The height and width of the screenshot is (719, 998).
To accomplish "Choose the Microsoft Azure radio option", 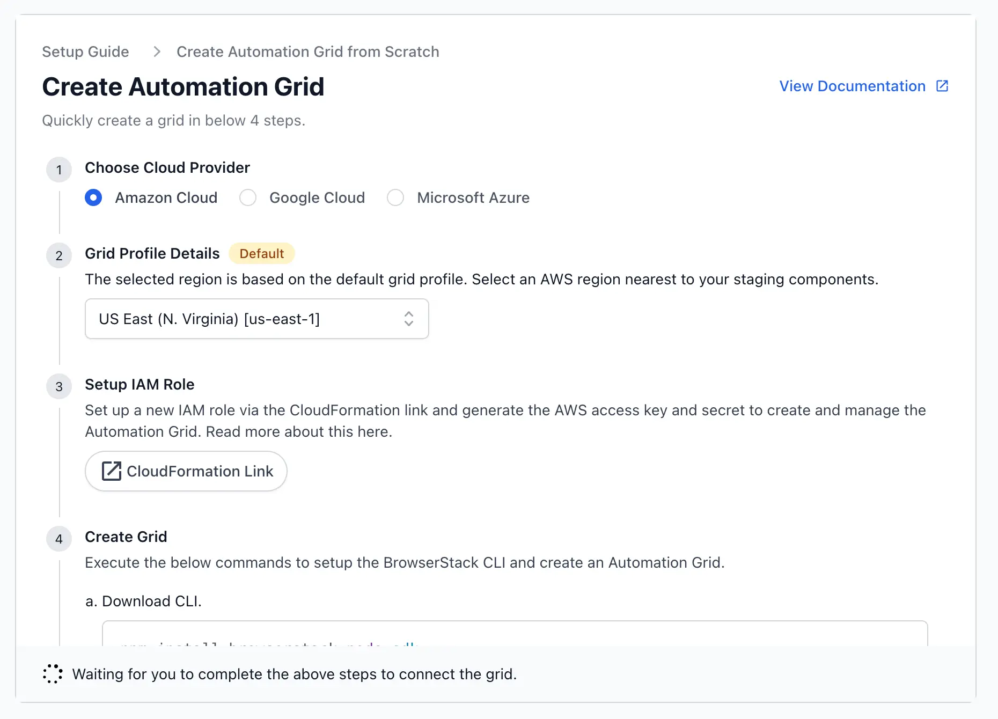I will coord(395,197).
